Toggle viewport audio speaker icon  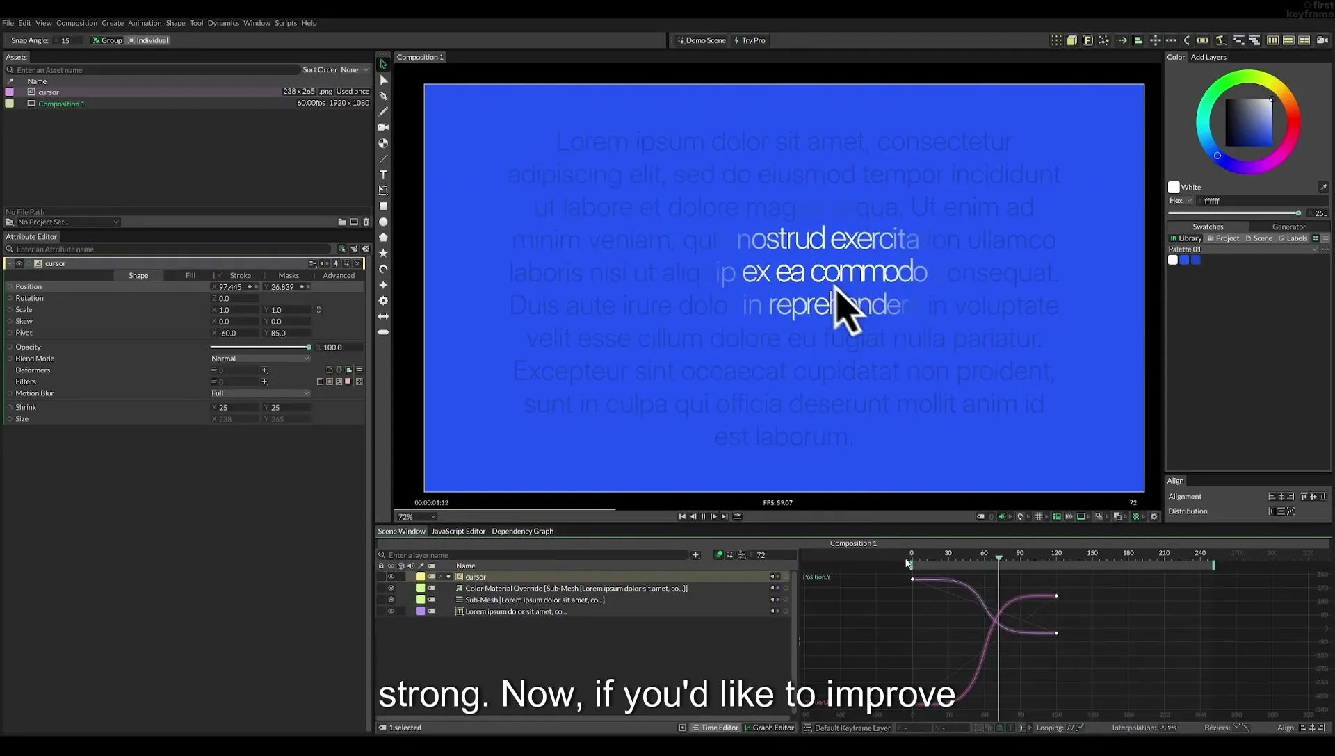click(1002, 516)
